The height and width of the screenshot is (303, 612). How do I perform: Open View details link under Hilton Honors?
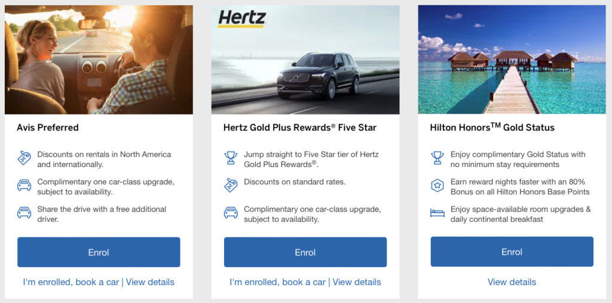coord(512,282)
